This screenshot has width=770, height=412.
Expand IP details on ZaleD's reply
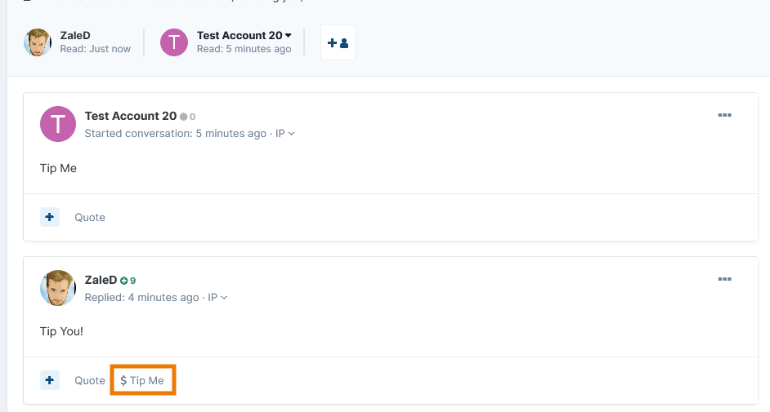click(217, 297)
